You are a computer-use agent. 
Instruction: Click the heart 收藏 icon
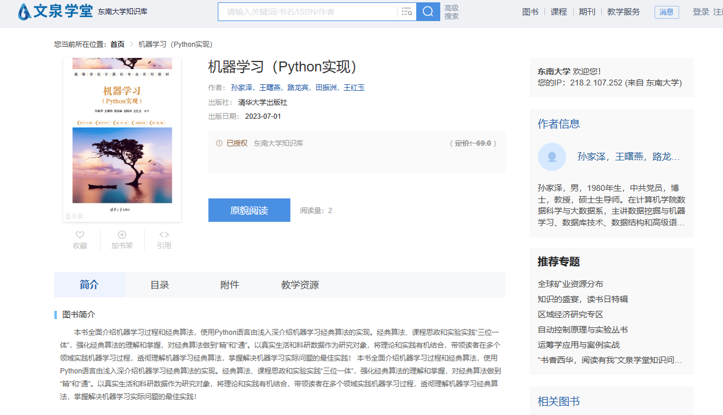click(80, 234)
